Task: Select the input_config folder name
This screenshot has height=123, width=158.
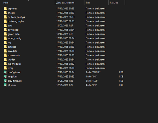Action: [x=15, y=38]
